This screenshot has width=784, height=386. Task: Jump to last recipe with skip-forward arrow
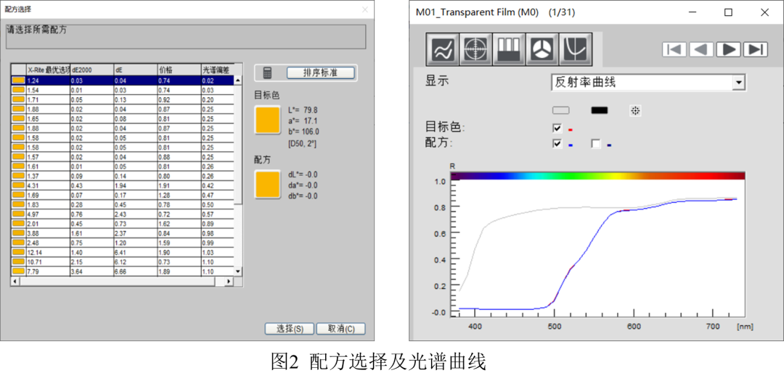click(x=756, y=49)
